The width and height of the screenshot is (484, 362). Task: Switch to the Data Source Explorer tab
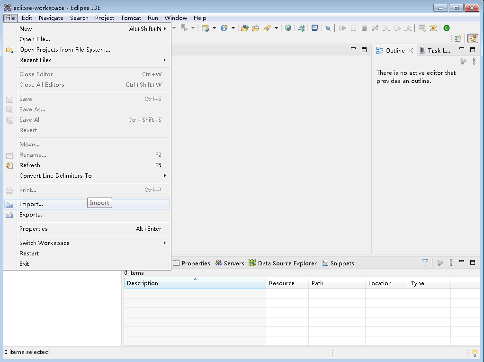[283, 263]
